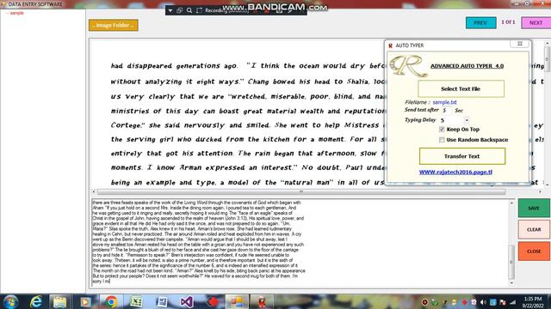Click the Bandicam screen region select icon
This screenshot has width=551, height=309.
[x=199, y=10]
